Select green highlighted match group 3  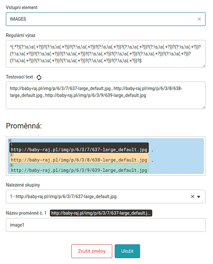tap(79, 168)
